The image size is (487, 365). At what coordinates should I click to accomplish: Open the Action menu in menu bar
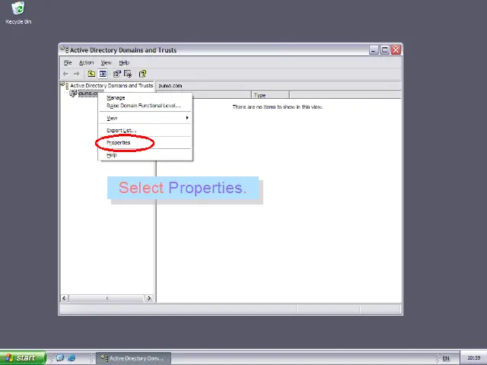tap(86, 62)
